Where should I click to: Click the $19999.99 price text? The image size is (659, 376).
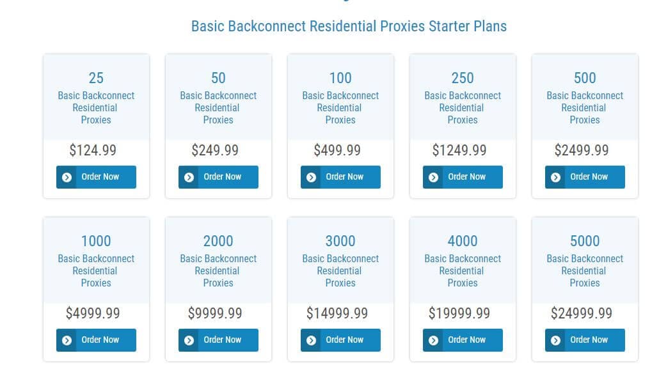click(459, 313)
